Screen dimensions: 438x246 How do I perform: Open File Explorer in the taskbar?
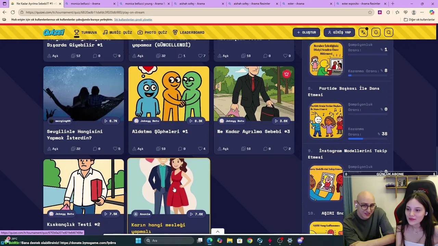click(230, 241)
